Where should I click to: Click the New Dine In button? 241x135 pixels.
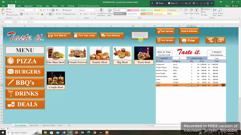pyautogui.click(x=59, y=36)
